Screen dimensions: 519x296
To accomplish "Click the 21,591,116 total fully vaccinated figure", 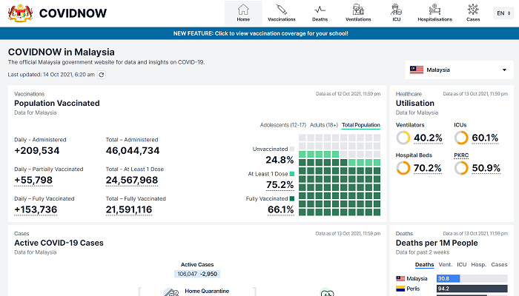I will click(129, 209).
